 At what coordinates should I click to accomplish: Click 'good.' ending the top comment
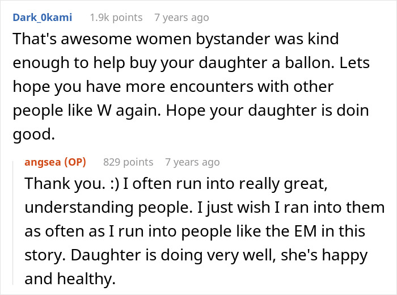click(x=33, y=134)
